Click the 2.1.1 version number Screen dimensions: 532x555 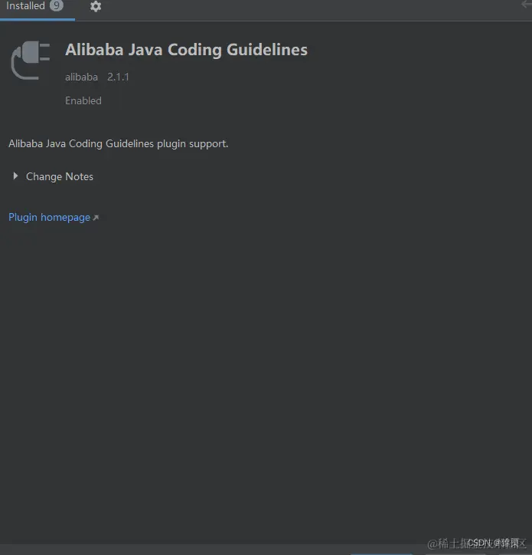pos(118,77)
